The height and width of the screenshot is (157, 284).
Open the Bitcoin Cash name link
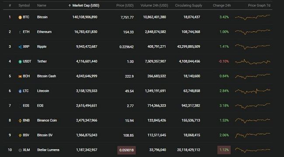[47, 76]
